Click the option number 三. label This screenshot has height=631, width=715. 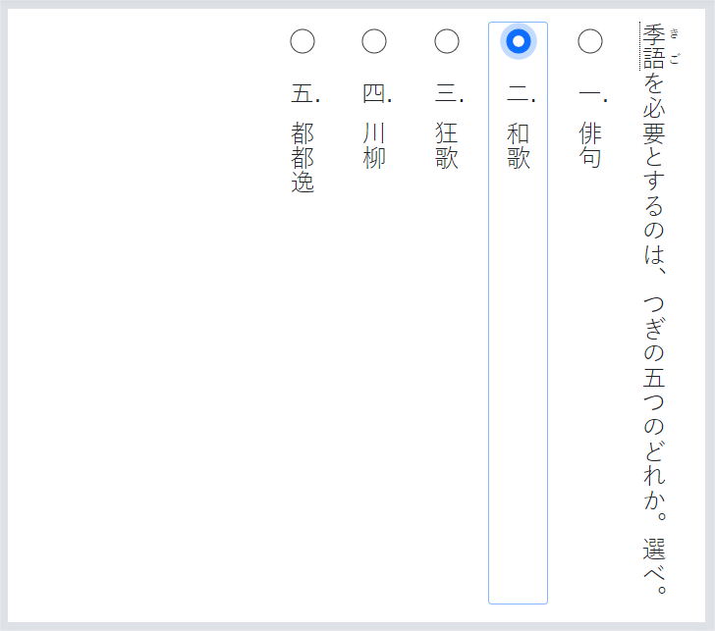tap(449, 95)
